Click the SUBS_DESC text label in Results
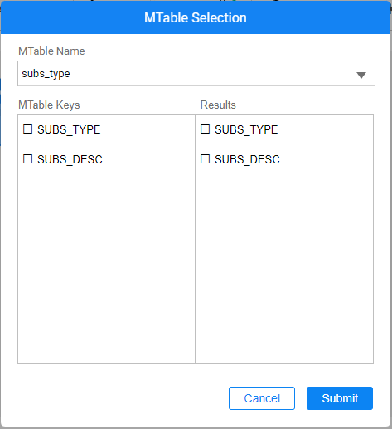 tap(247, 159)
